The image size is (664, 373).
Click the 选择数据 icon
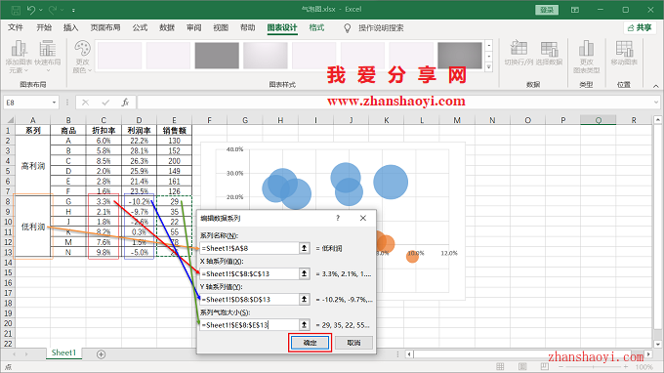pos(549,53)
